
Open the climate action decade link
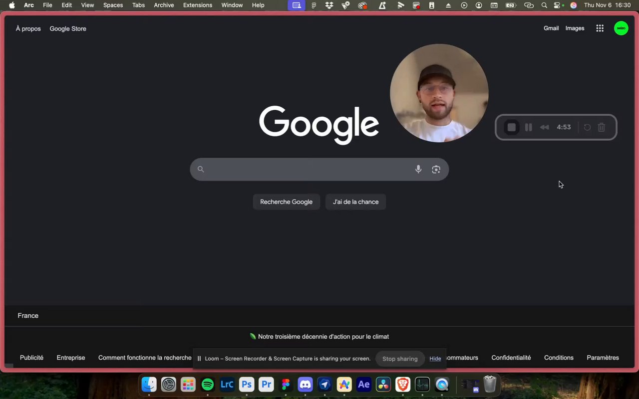(x=319, y=337)
